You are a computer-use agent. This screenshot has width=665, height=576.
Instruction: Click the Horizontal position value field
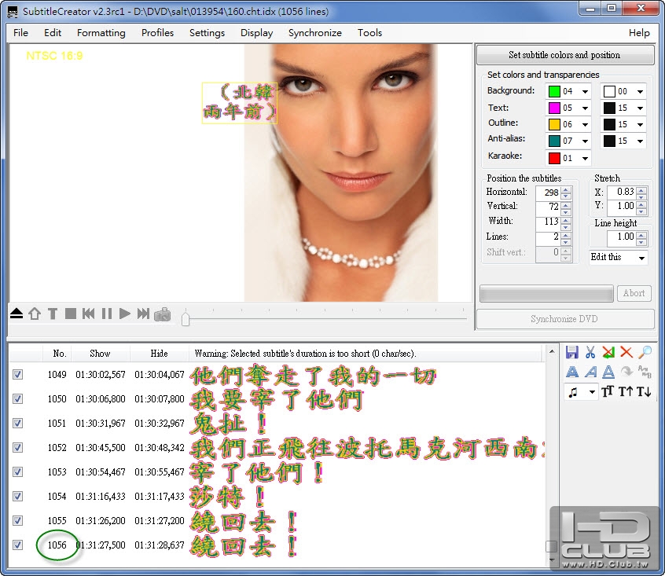point(546,193)
